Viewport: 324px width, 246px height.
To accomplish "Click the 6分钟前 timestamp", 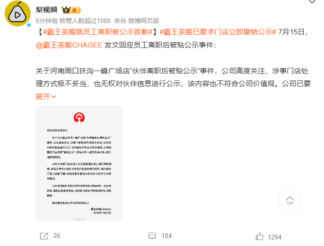I will pos(47,21).
